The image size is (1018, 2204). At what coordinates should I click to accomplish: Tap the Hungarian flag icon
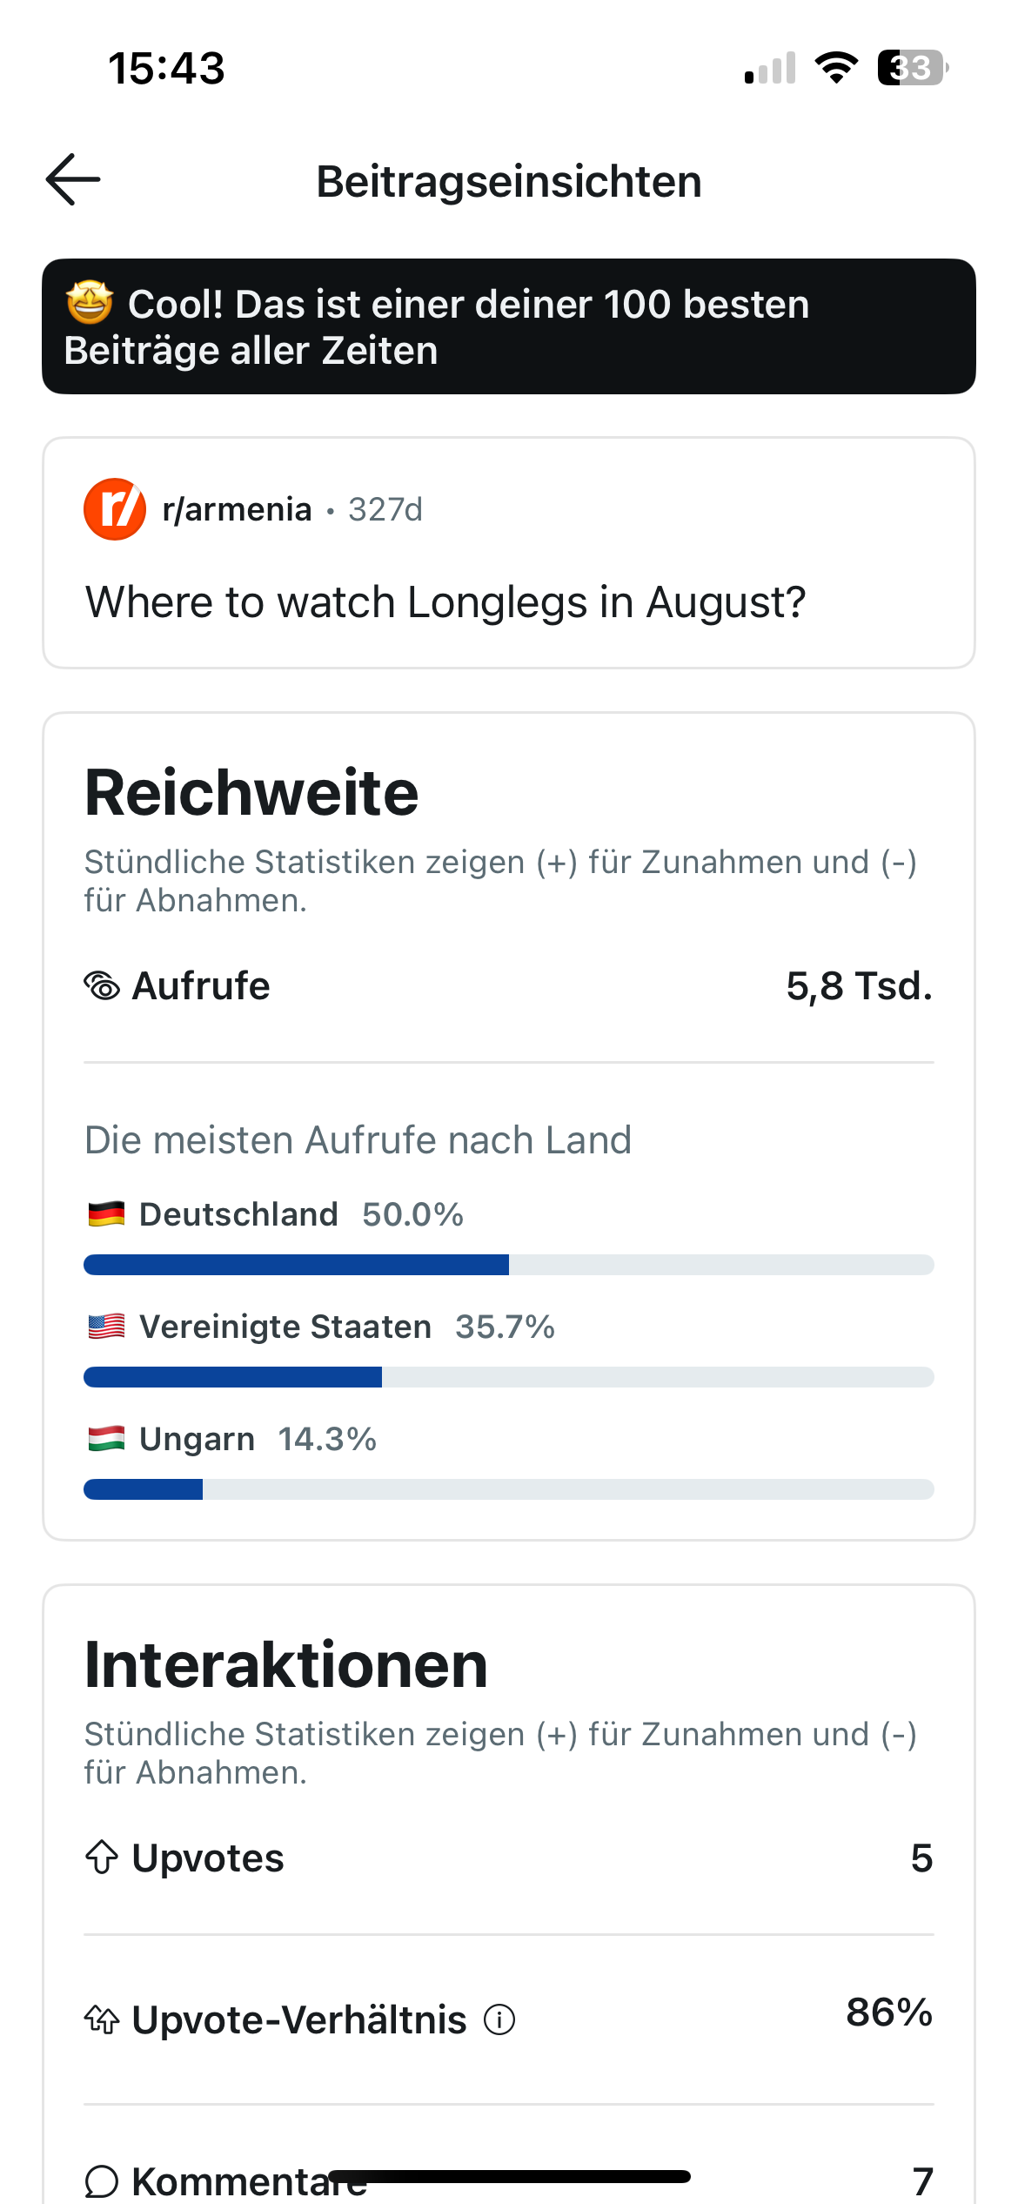pyautogui.click(x=106, y=1438)
